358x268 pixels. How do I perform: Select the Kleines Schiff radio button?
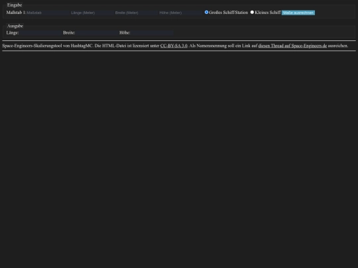(x=252, y=13)
